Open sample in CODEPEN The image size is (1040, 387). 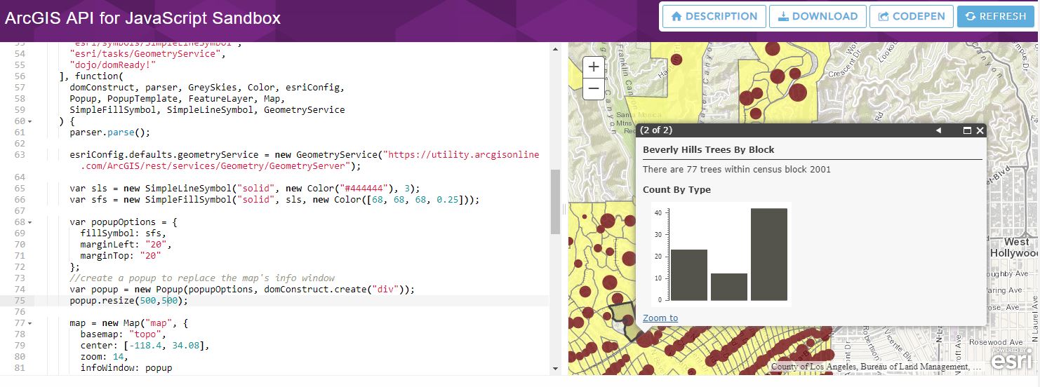point(911,16)
